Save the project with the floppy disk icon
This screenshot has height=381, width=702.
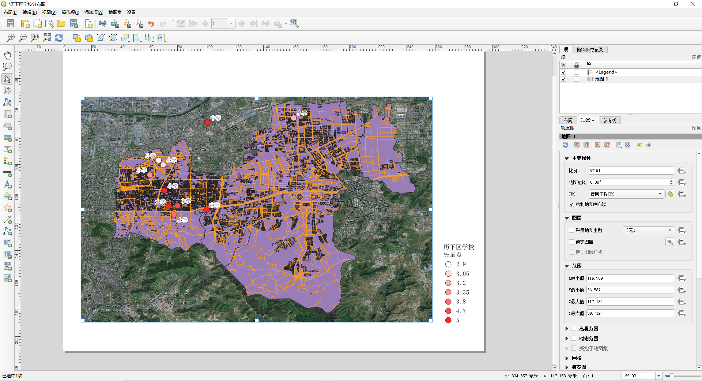(11, 24)
